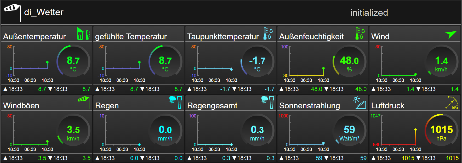462x163 pixels.
Task: Open the gefühlte Temperatur history chart
Action: click(x=121, y=63)
